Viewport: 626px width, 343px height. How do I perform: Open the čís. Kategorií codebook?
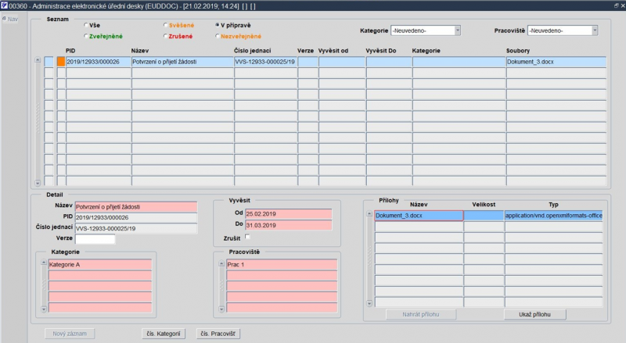[x=164, y=334]
